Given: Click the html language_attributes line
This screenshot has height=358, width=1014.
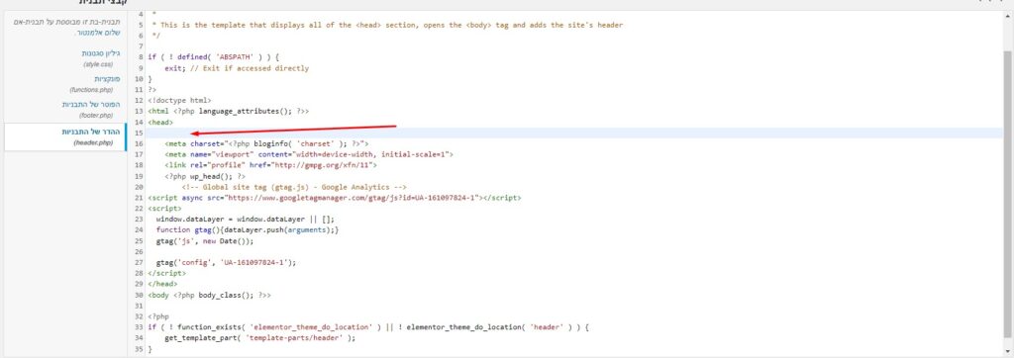Looking at the screenshot, I should (x=229, y=111).
